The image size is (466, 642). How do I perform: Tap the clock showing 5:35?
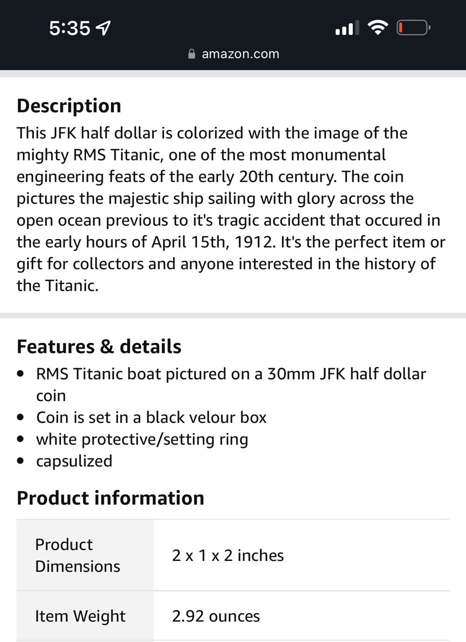coord(69,28)
